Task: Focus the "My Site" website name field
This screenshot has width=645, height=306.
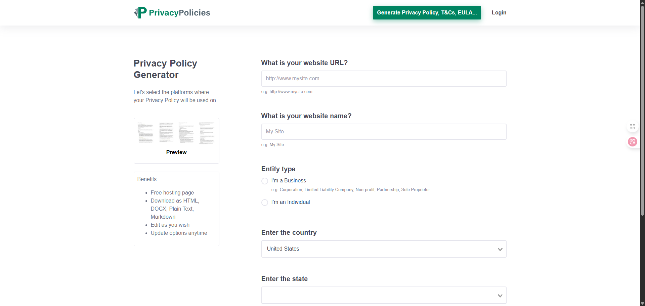Action: click(x=383, y=131)
